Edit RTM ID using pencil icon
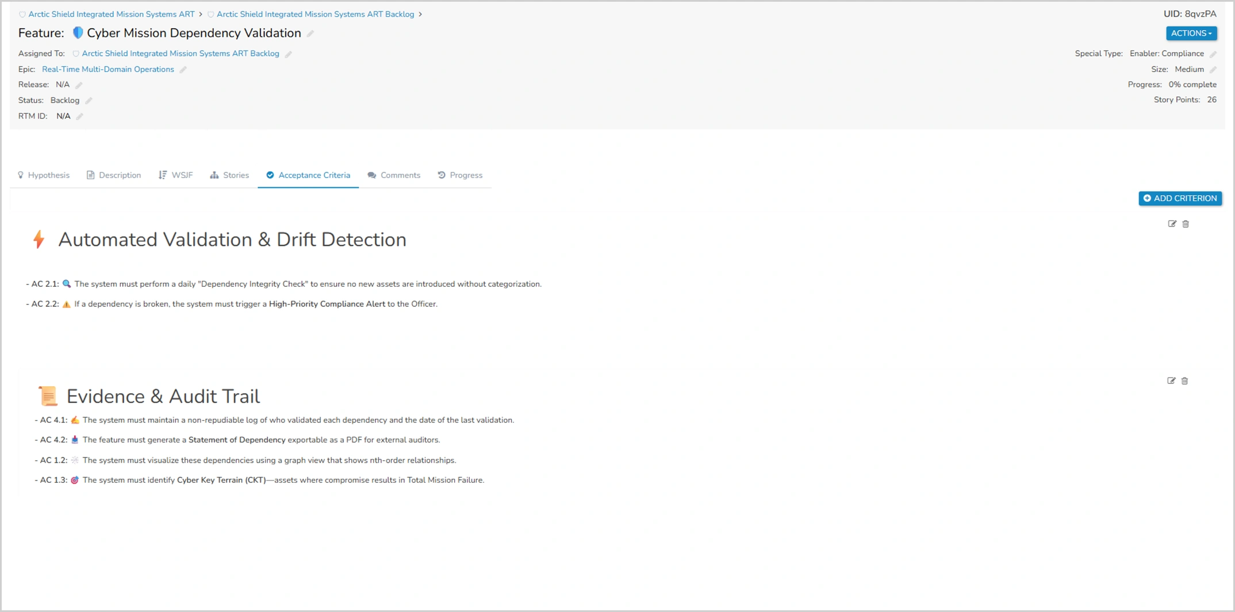 [x=80, y=117]
